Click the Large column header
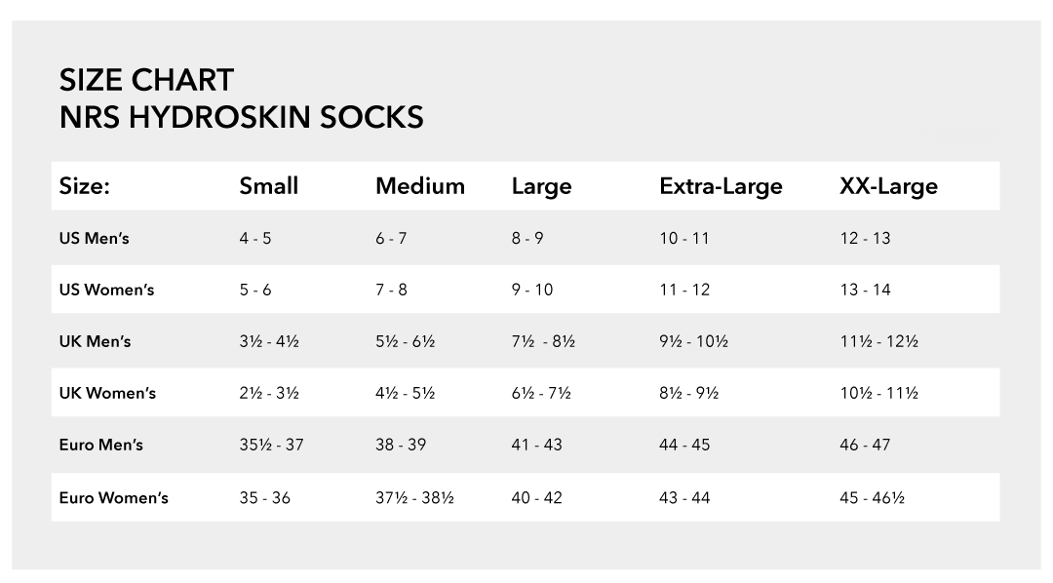Image resolution: width=1053 pixels, height=583 pixels. [x=541, y=187]
